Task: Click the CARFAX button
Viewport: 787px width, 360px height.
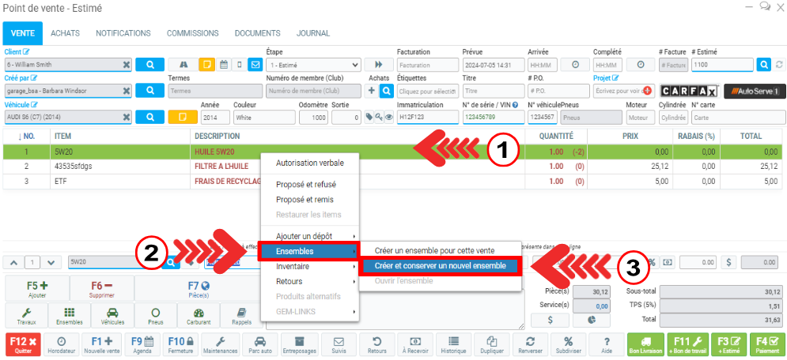Action: point(689,91)
